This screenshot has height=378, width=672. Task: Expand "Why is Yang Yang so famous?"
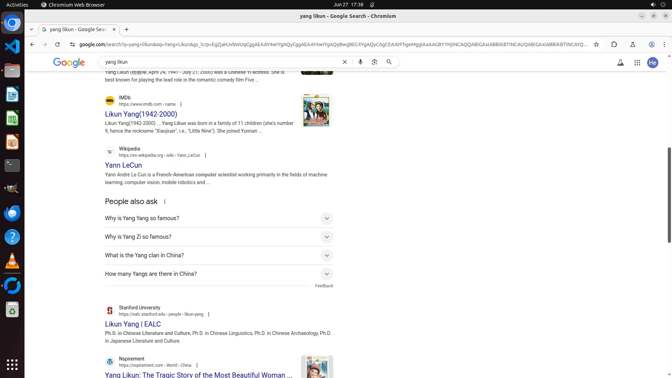pyautogui.click(x=327, y=218)
